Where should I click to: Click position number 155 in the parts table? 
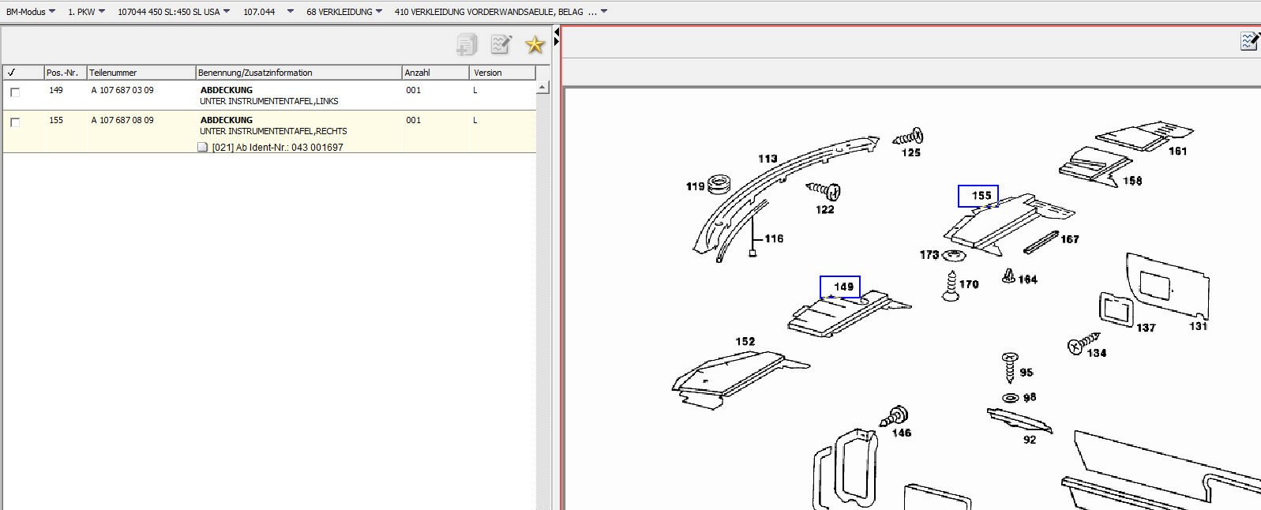tap(56, 120)
